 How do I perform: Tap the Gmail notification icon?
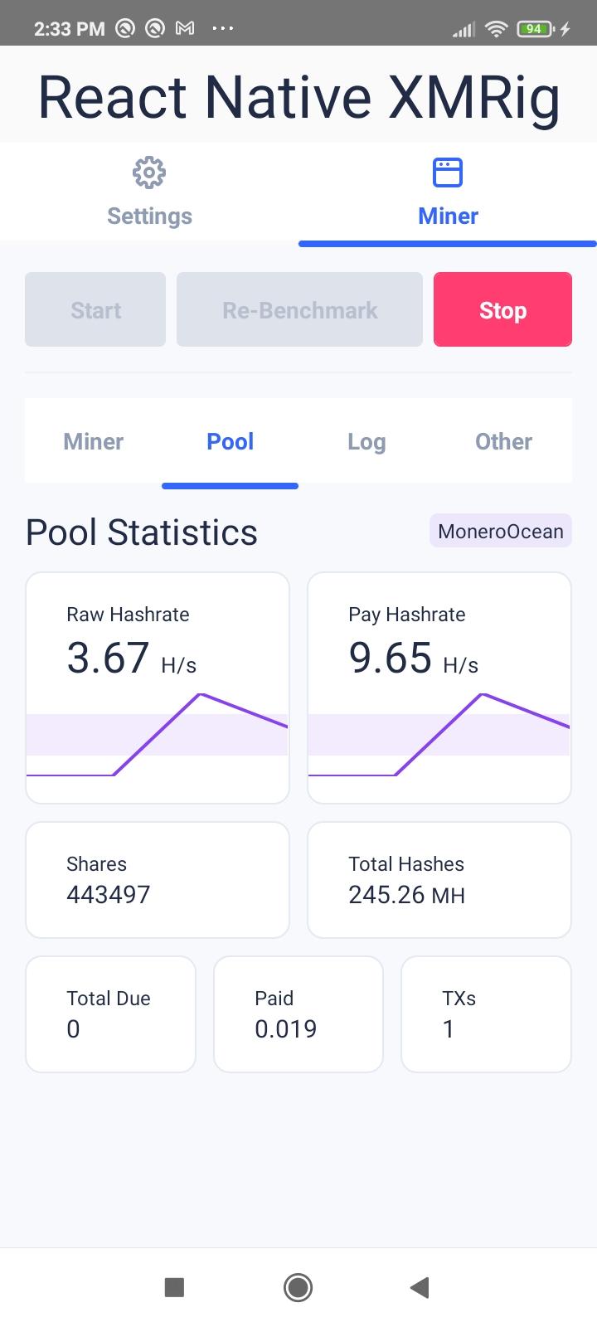click(x=184, y=28)
